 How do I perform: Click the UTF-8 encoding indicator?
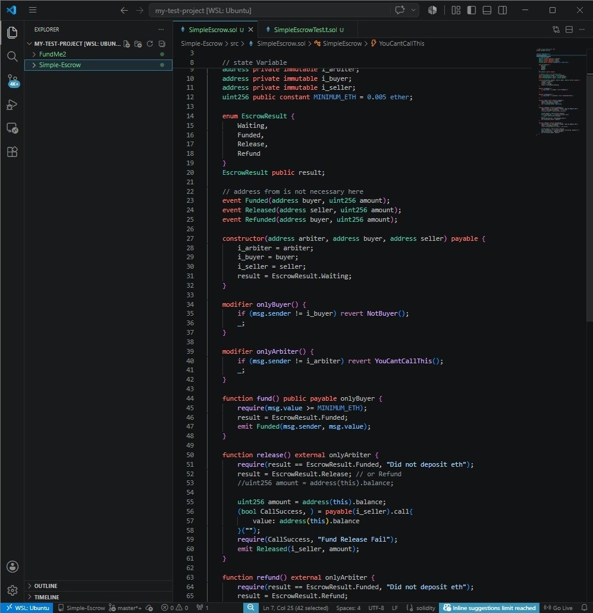click(x=376, y=608)
